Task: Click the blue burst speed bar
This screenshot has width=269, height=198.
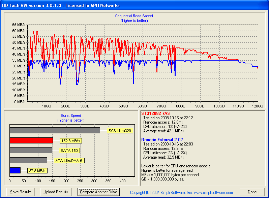Action: 15,171
